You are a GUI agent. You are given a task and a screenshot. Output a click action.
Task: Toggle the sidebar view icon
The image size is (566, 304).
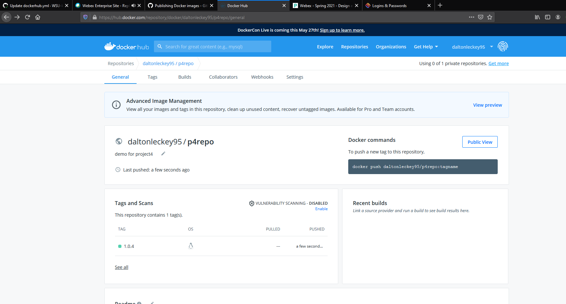(548, 17)
